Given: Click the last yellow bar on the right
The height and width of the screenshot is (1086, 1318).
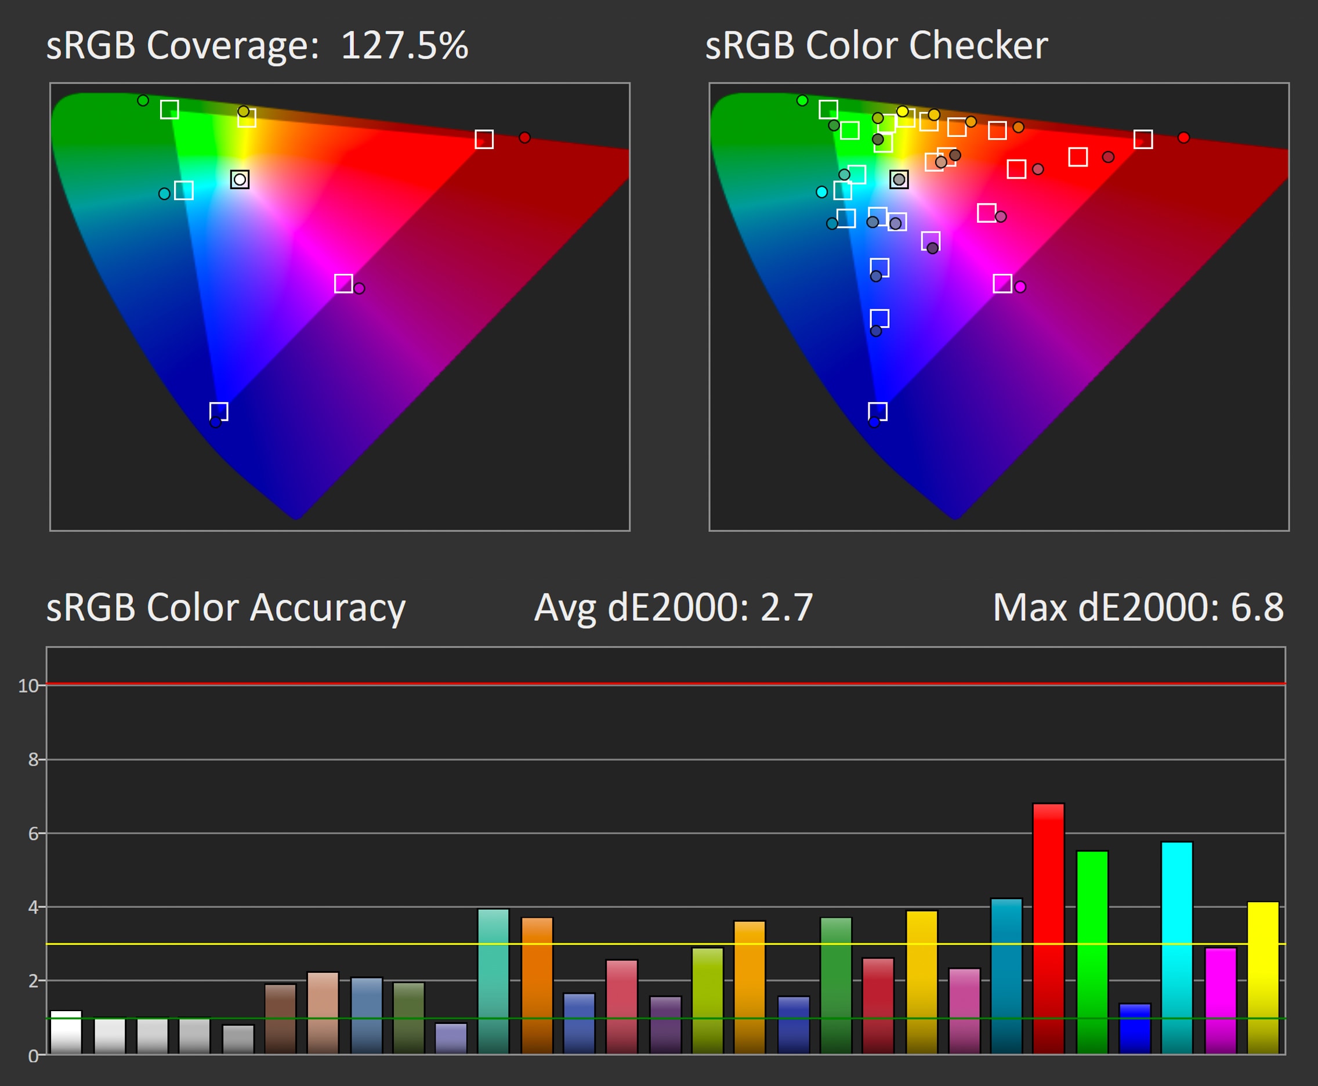Looking at the screenshot, I should [1263, 978].
